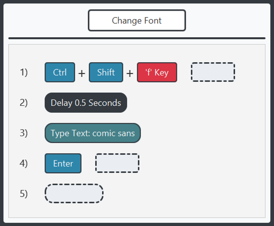Select the Ctrl key block

60,72
